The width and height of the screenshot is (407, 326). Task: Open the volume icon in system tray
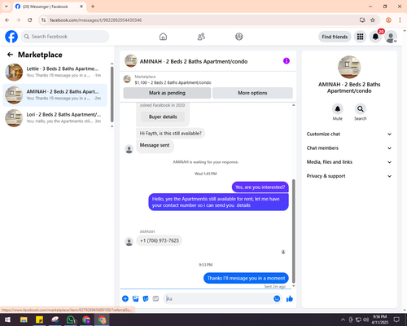366,319
